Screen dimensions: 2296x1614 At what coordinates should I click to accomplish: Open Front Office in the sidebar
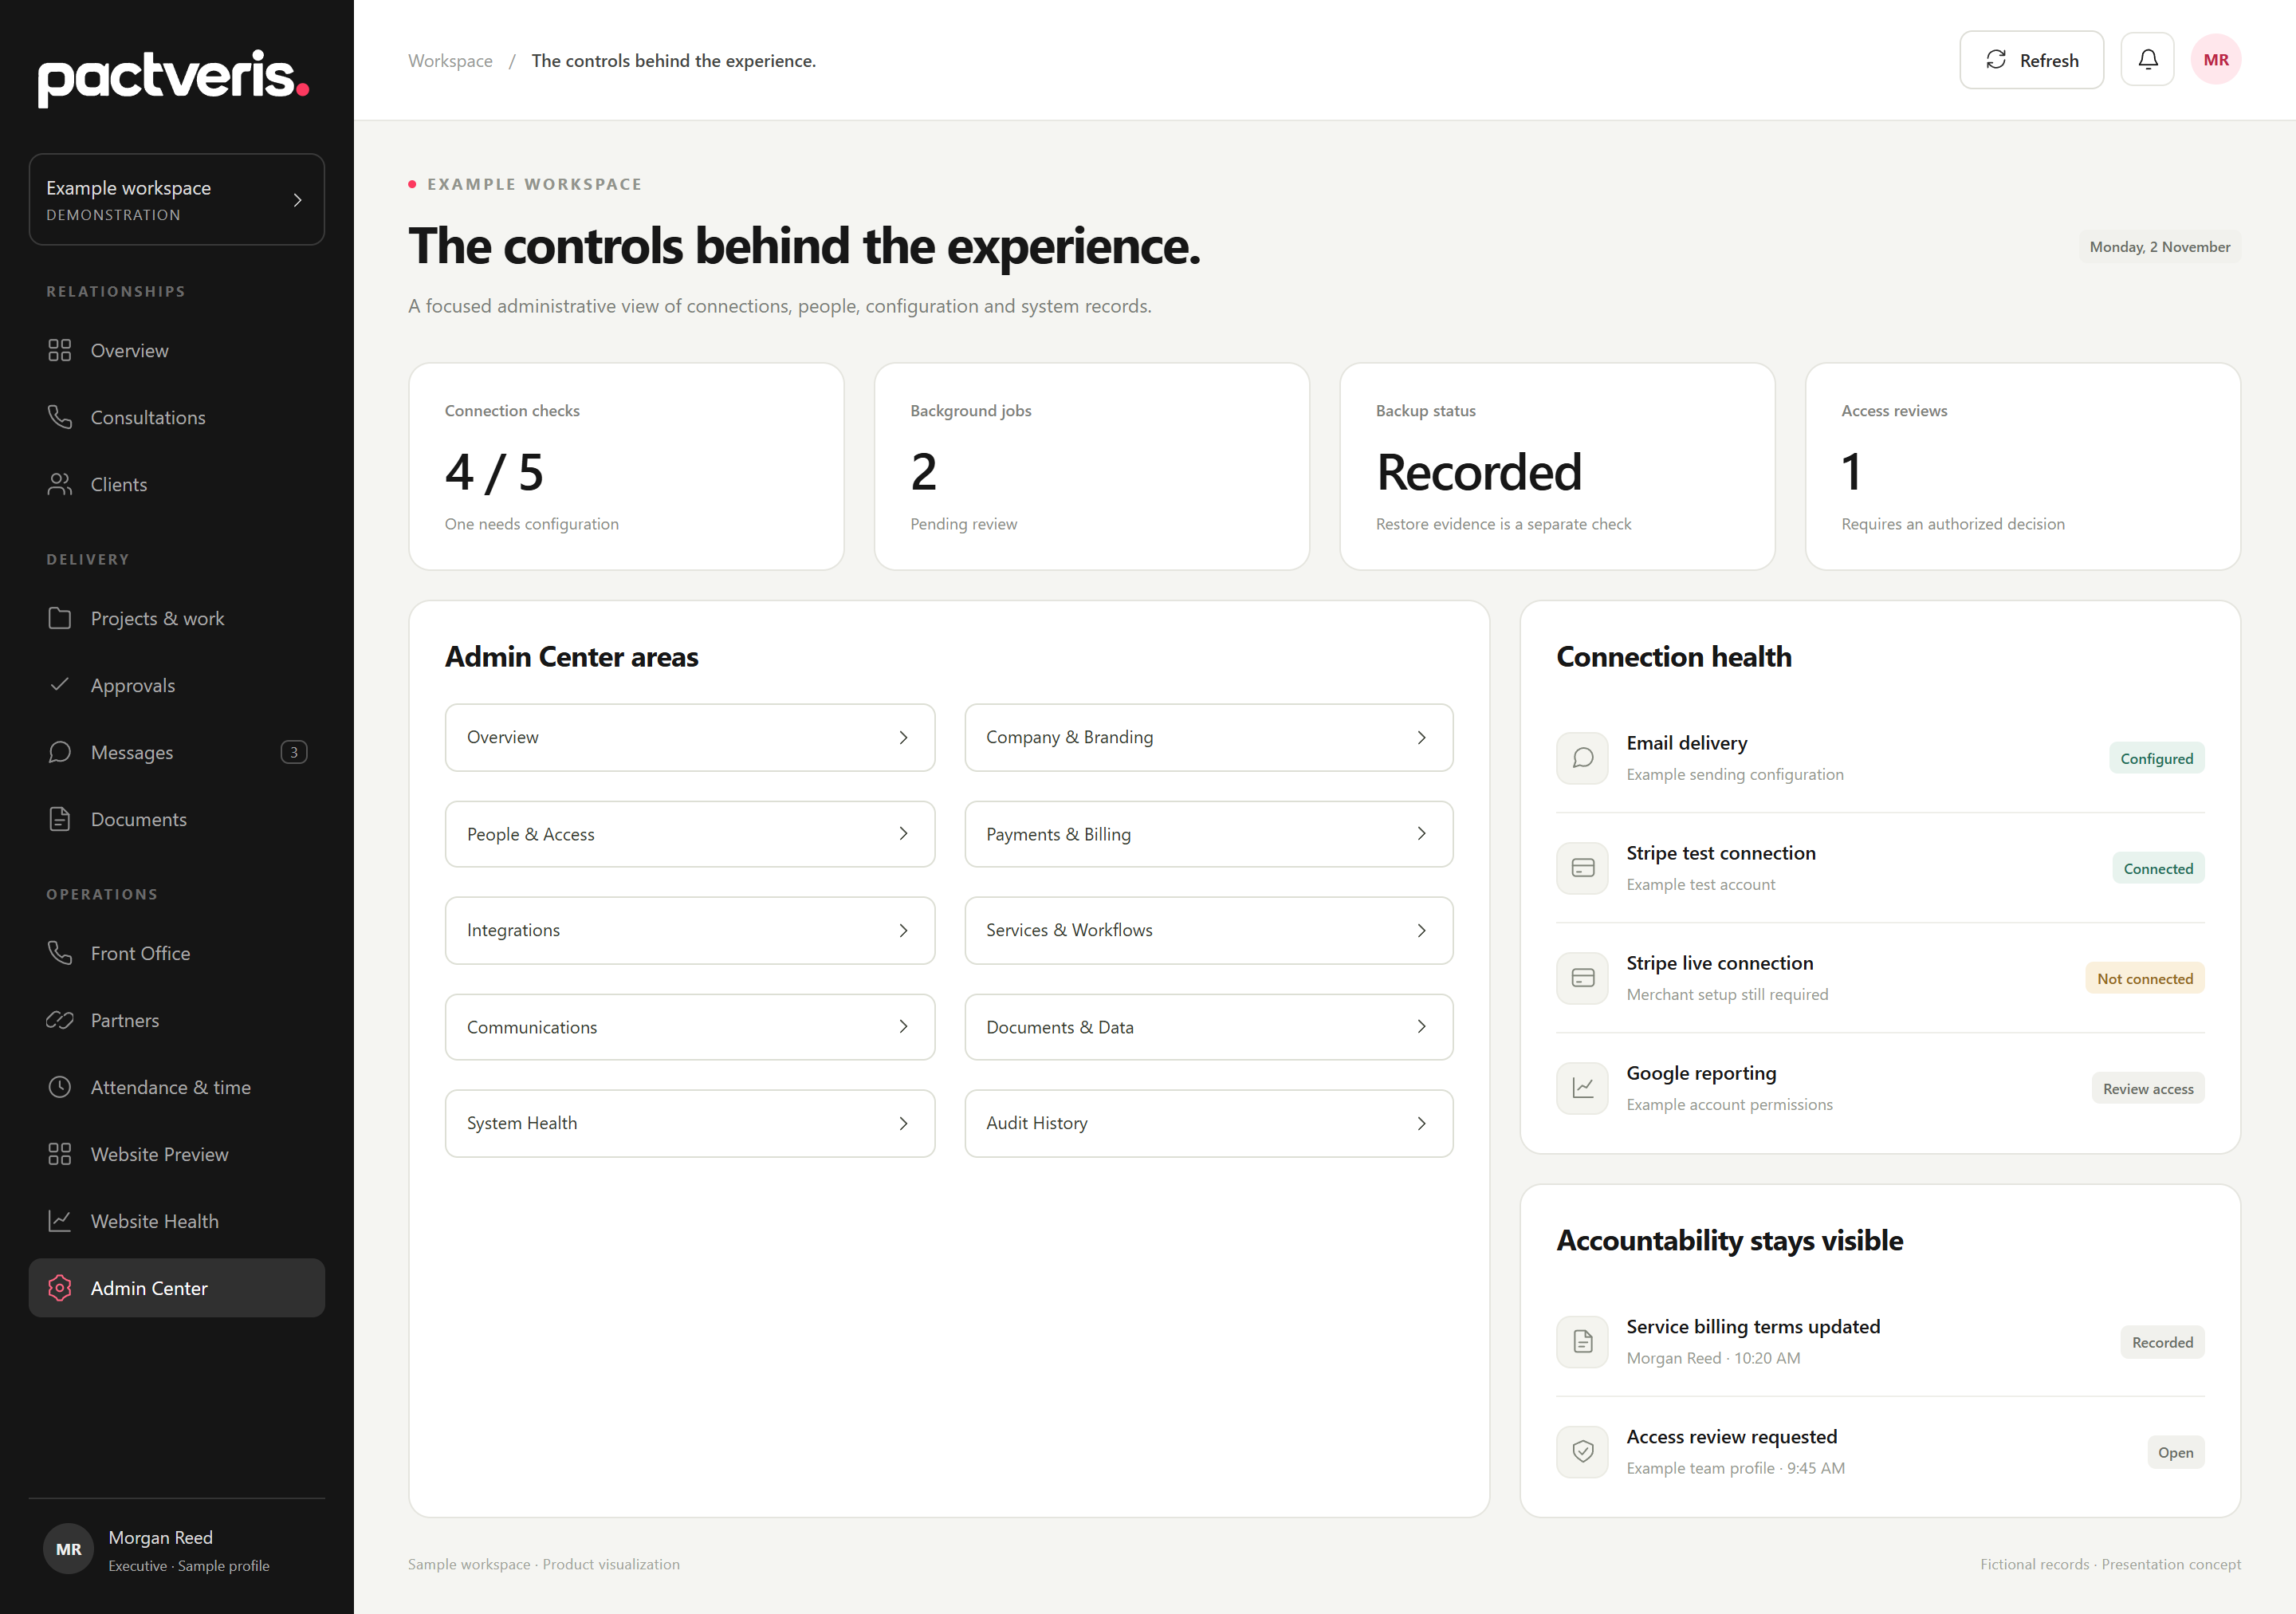point(177,953)
